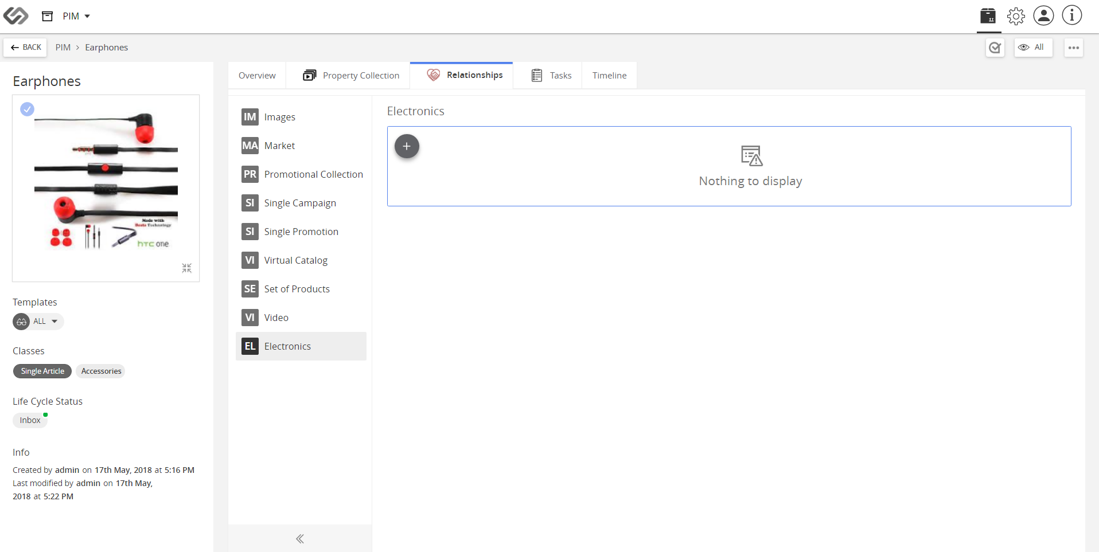Collapse the relationships sidebar with double chevron

(x=300, y=539)
